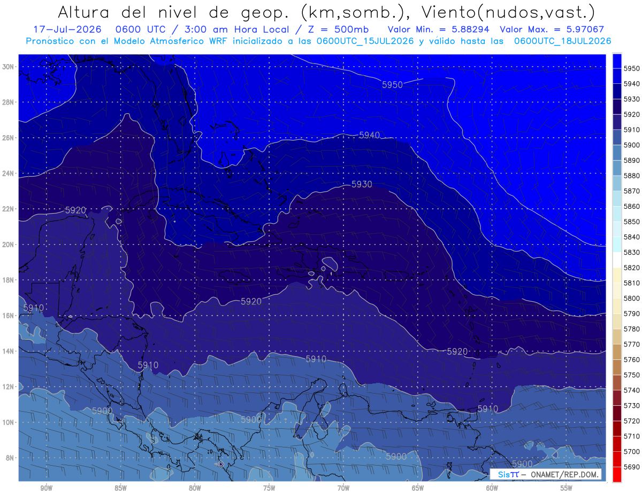Image resolution: width=642 pixels, height=495 pixels.
Task: Click the legend swatch between 5820 and 5830
Action: [x=617, y=260]
